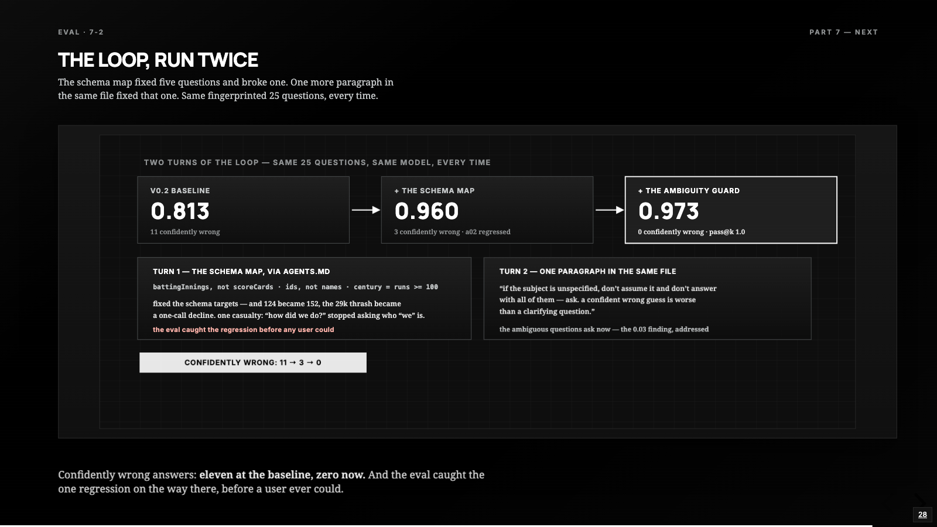This screenshot has height=527, width=937.
Task: Select the V0.2 BASELINE score card
Action: pyautogui.click(x=244, y=210)
